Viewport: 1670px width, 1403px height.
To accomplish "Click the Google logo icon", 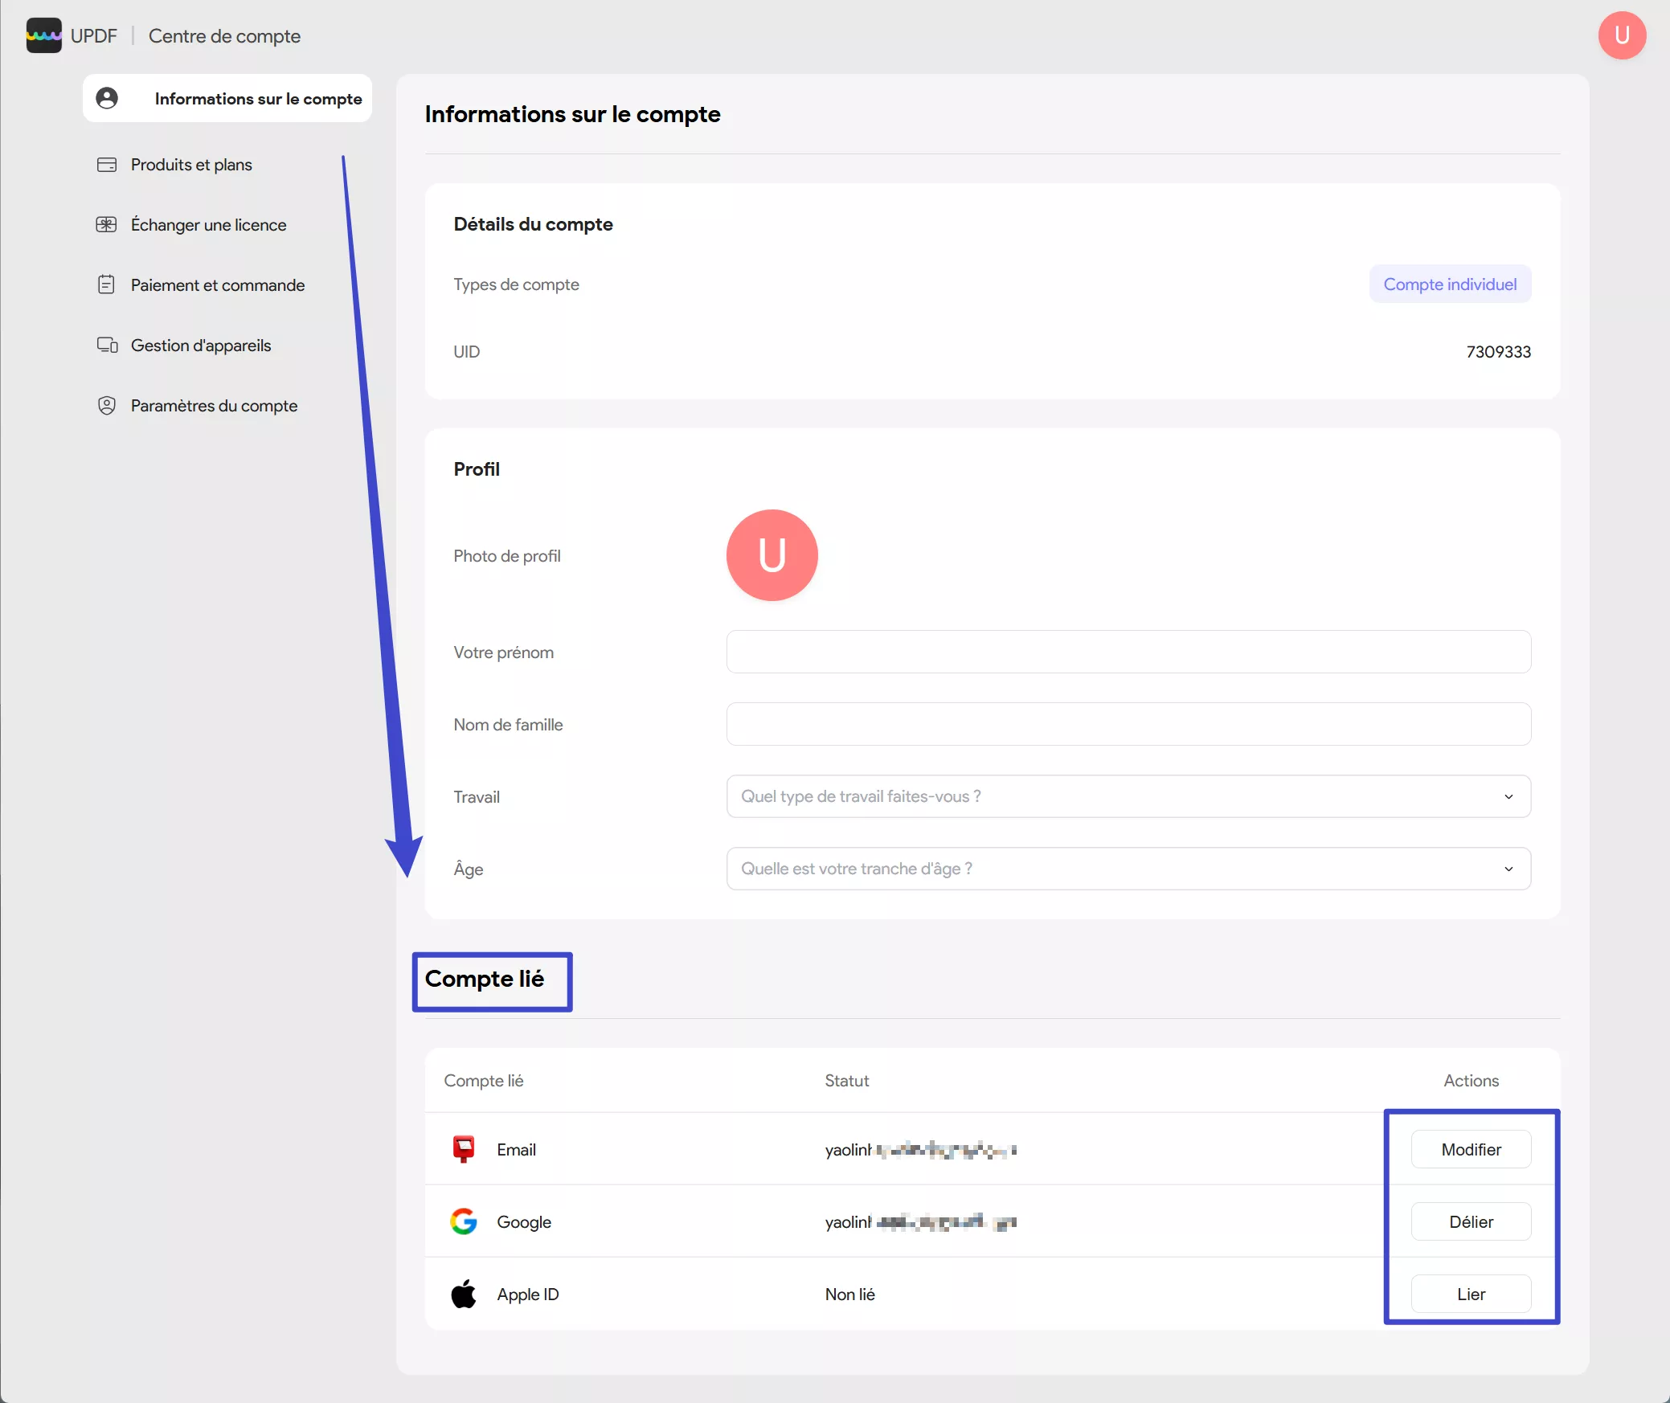I will click(464, 1221).
